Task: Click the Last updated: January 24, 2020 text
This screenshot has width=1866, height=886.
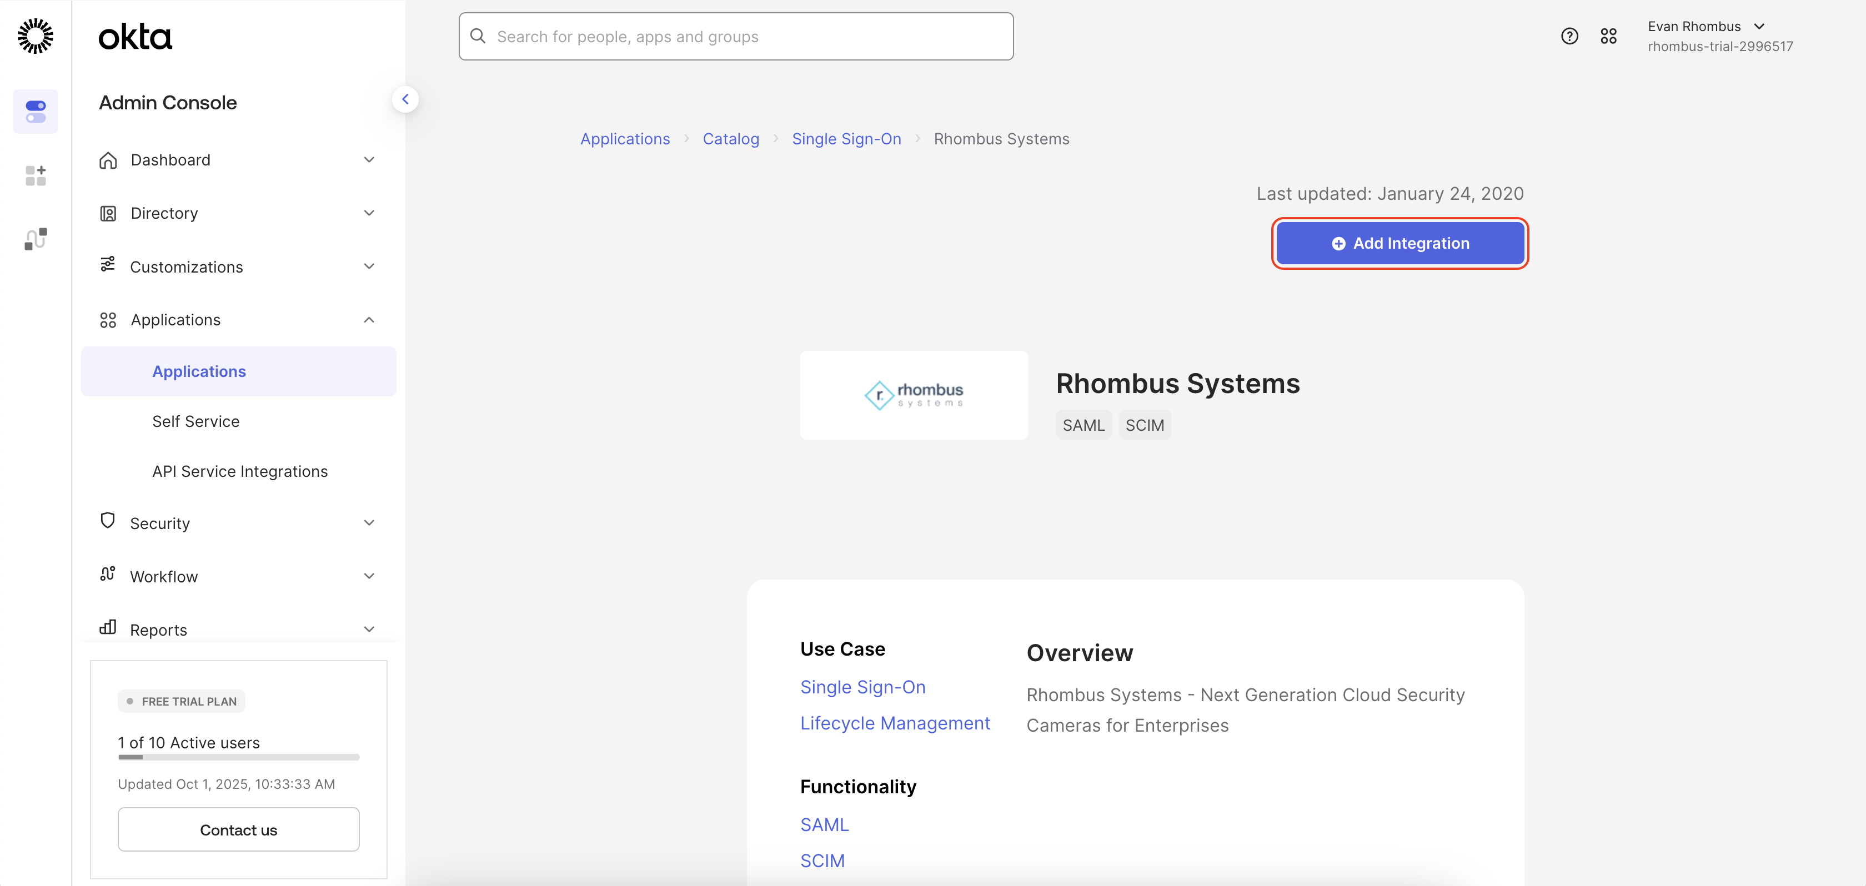Action: pyautogui.click(x=1390, y=194)
